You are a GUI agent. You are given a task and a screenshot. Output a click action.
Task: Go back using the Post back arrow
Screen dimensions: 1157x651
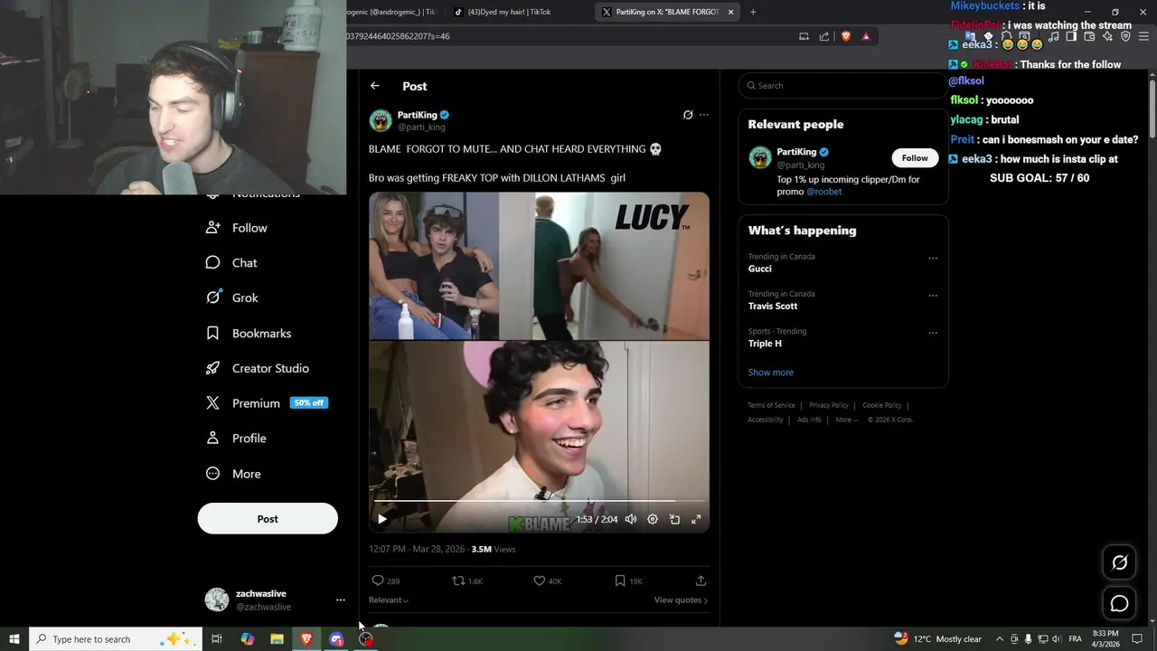(375, 86)
